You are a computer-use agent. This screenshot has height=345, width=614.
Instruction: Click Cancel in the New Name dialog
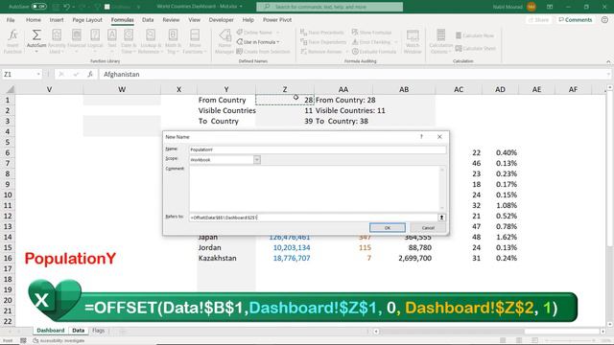(428, 228)
